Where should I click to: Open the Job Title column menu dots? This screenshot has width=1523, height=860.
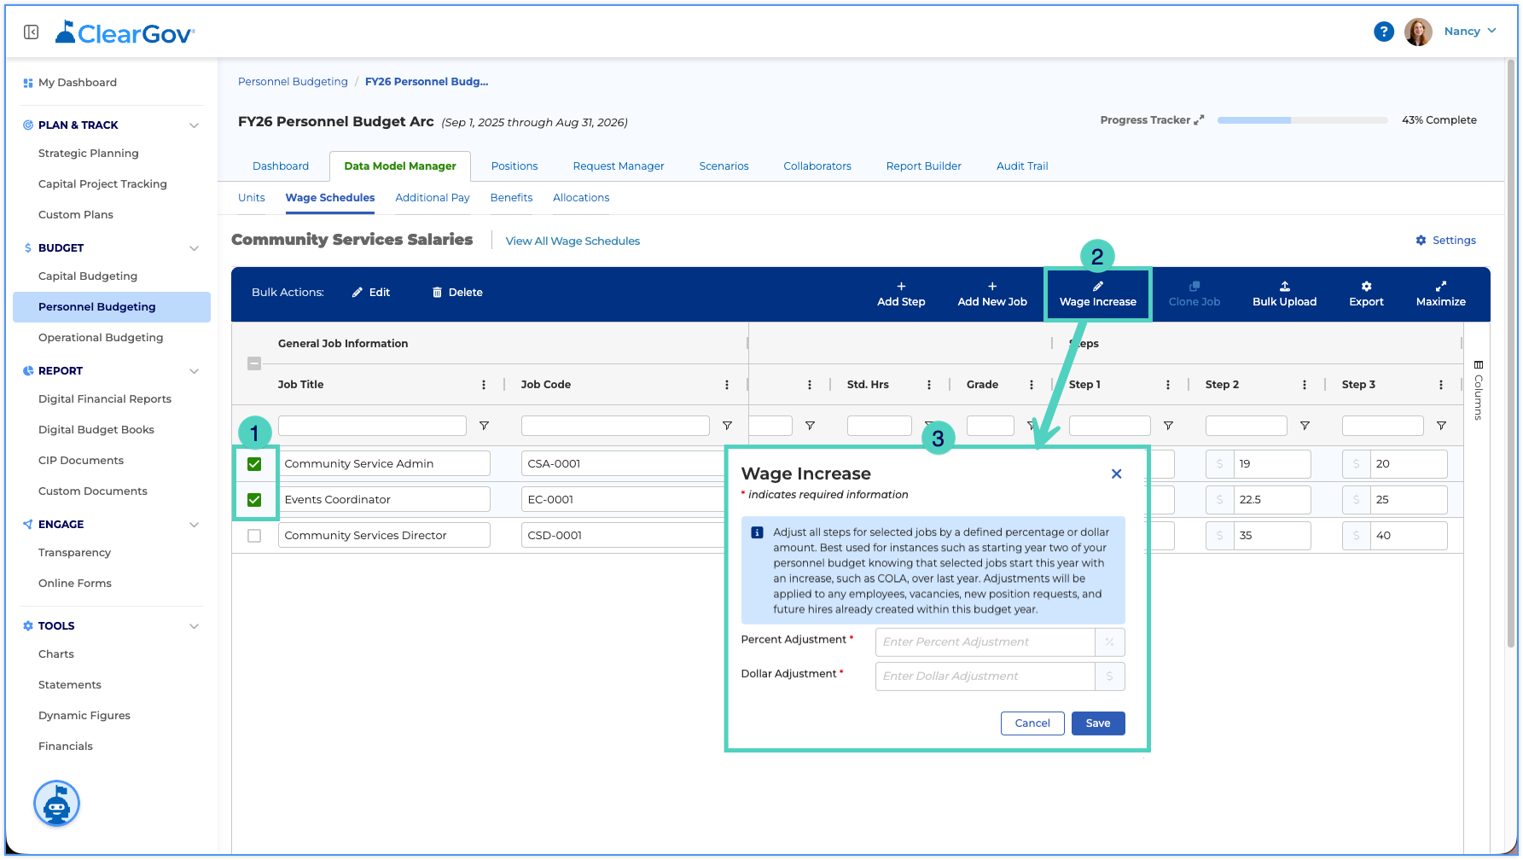point(484,385)
